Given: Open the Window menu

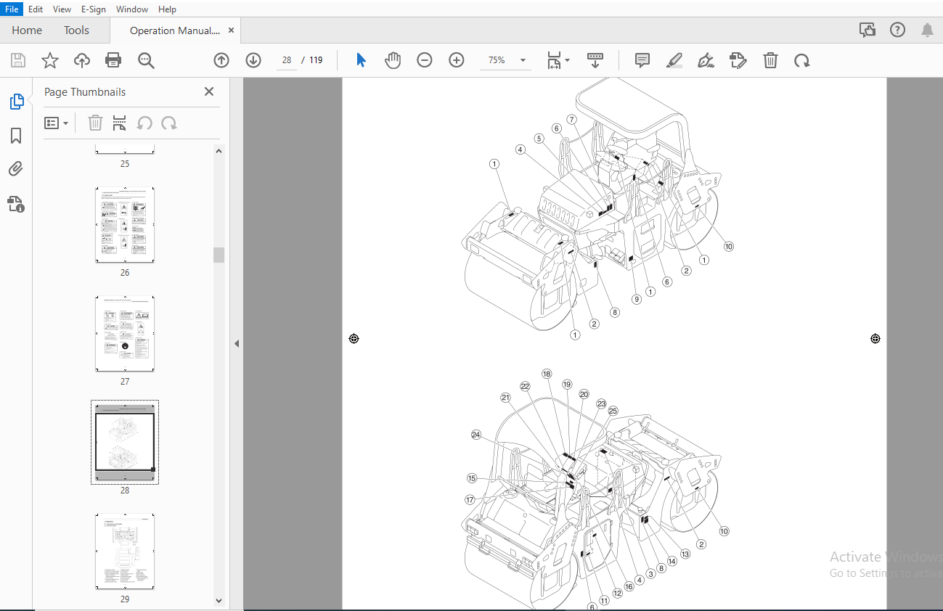Looking at the screenshot, I should coord(132,9).
